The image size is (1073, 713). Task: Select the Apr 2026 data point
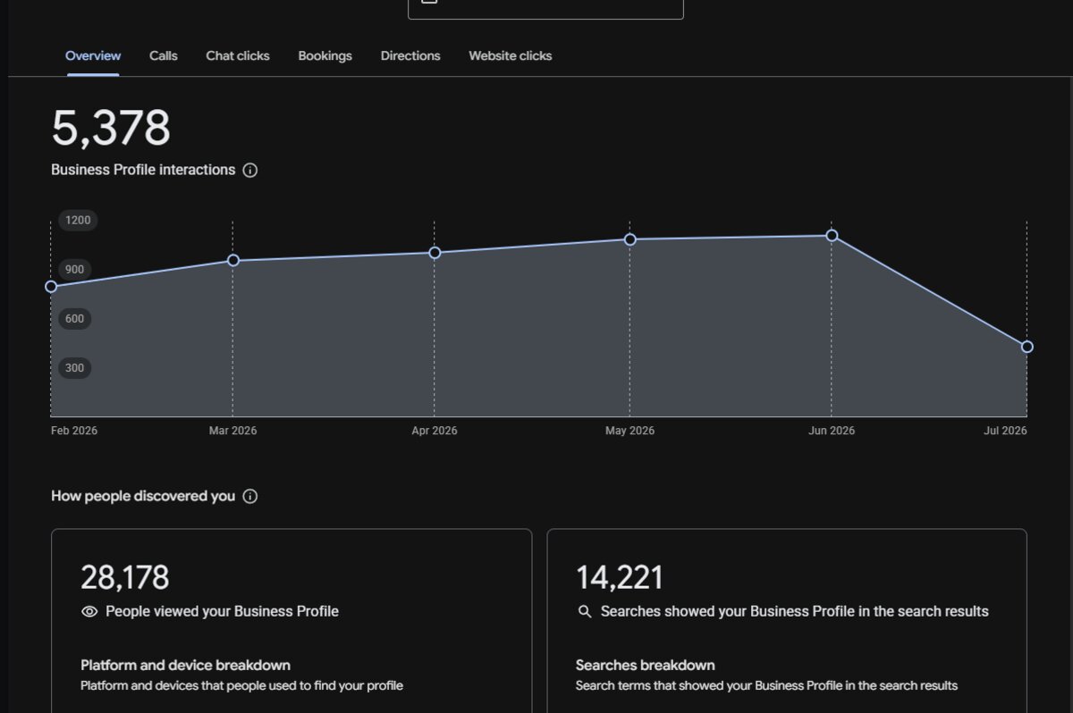435,253
